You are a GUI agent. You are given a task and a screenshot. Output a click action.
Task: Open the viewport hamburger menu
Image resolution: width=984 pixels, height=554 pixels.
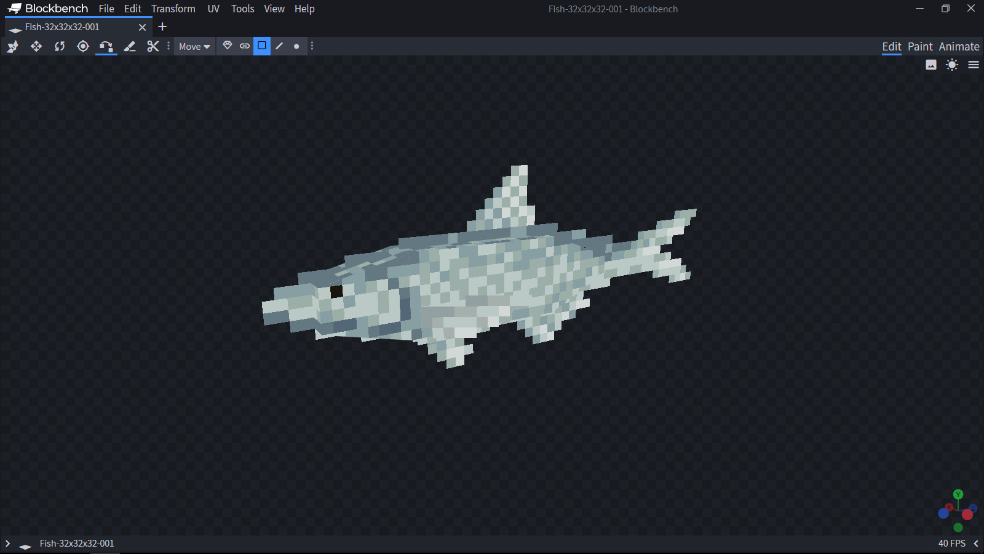[x=974, y=65]
